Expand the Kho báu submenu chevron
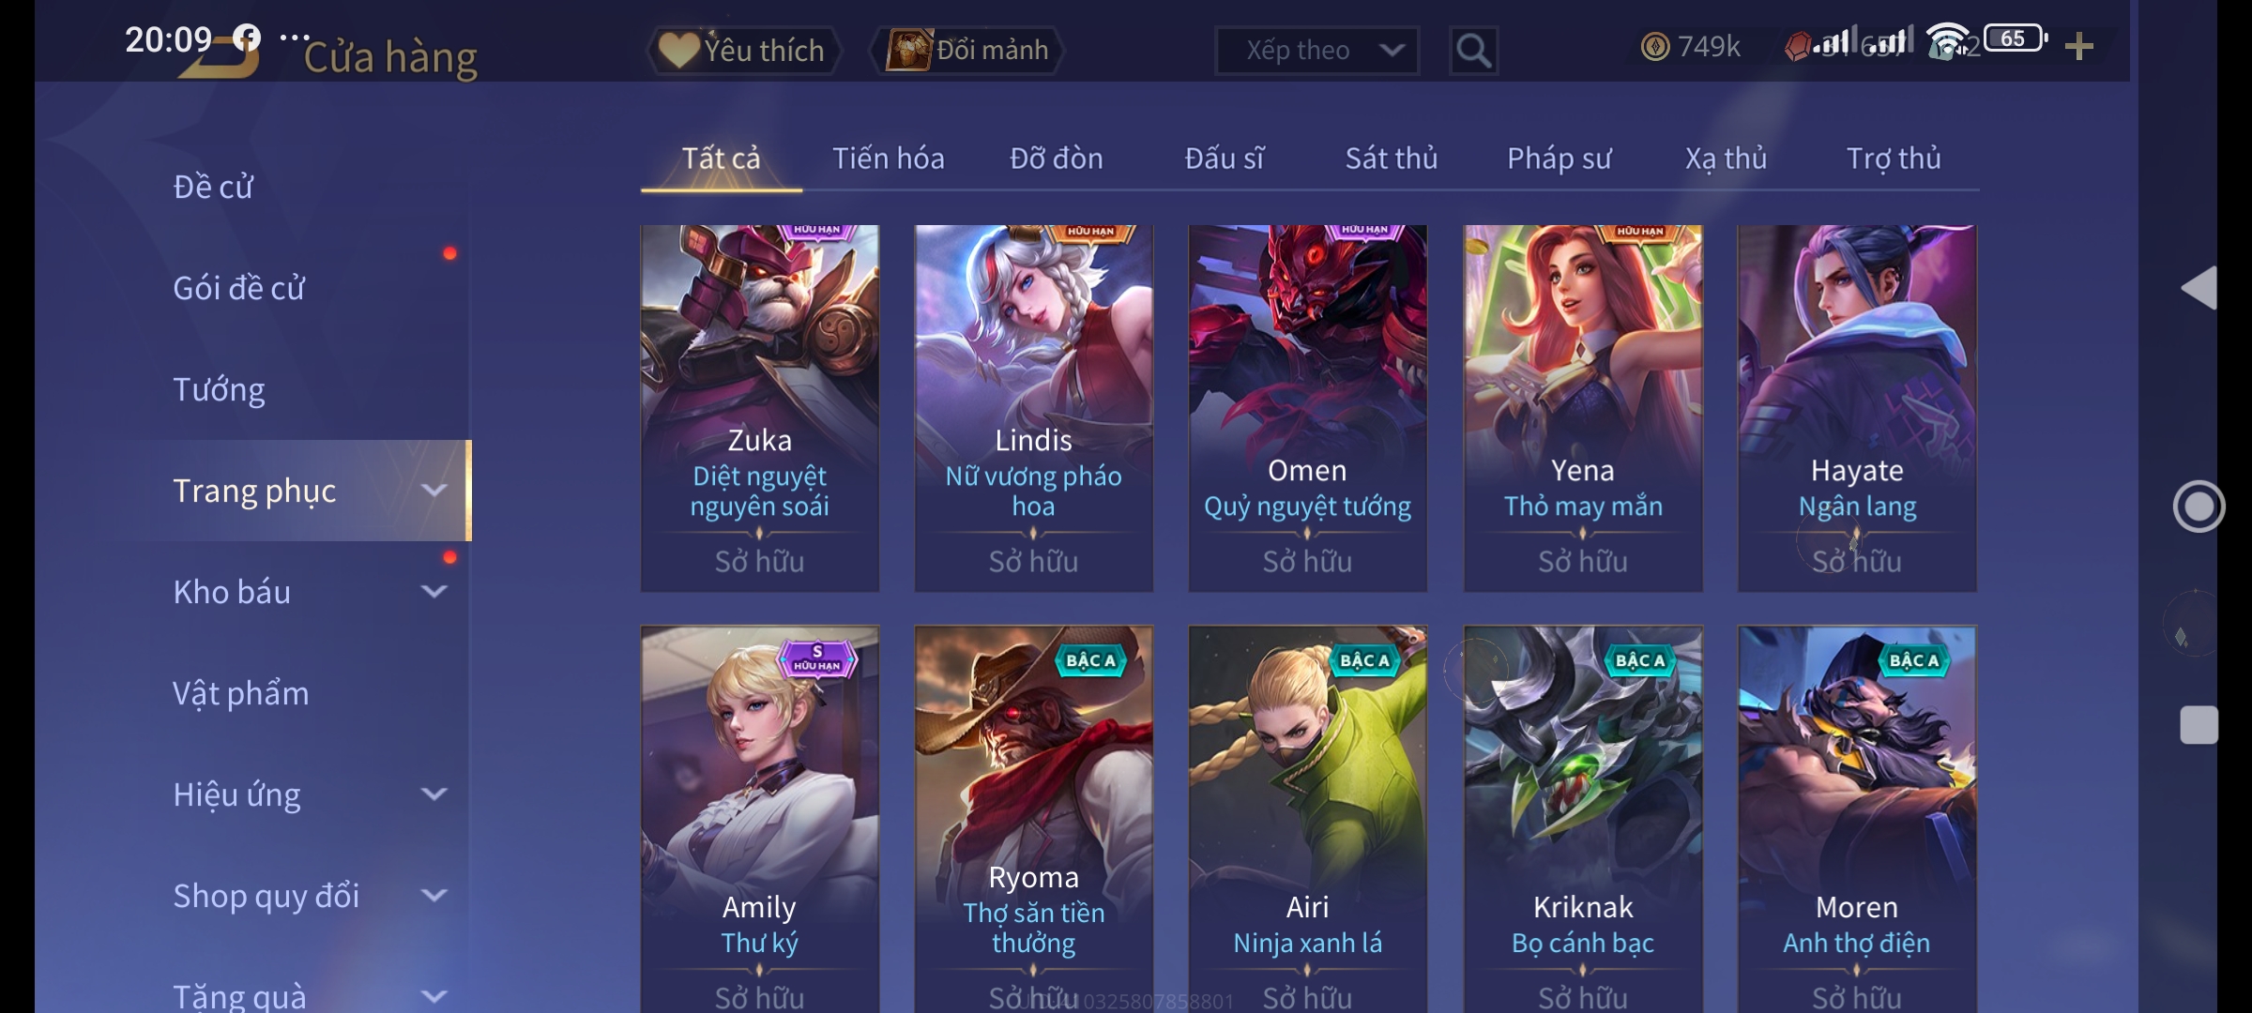This screenshot has width=2252, height=1013. tap(434, 592)
